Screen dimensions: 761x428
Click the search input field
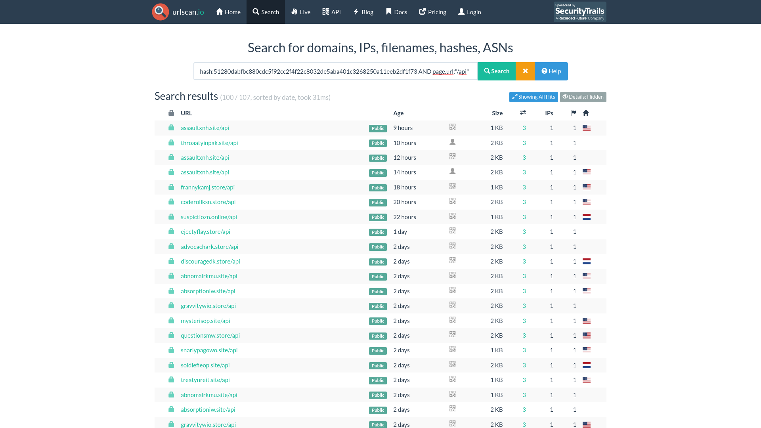(336, 71)
